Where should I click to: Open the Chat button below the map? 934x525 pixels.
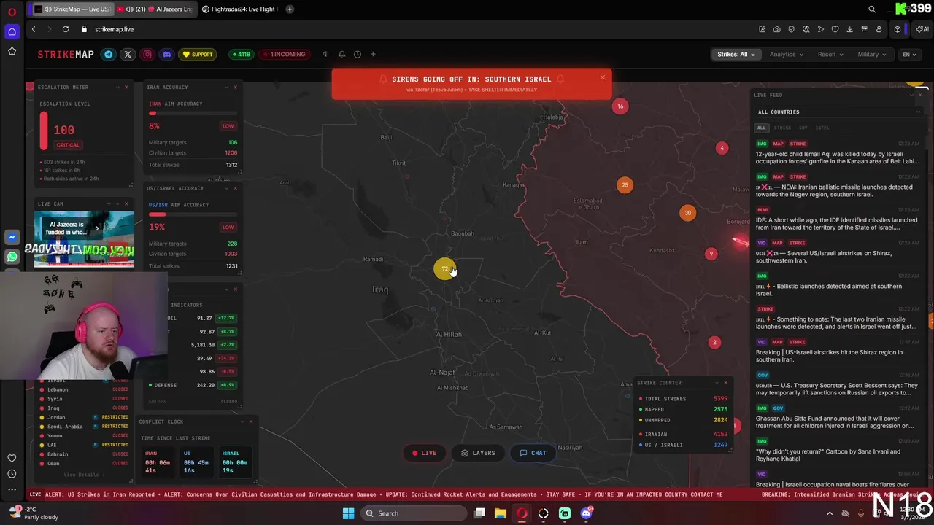(533, 453)
